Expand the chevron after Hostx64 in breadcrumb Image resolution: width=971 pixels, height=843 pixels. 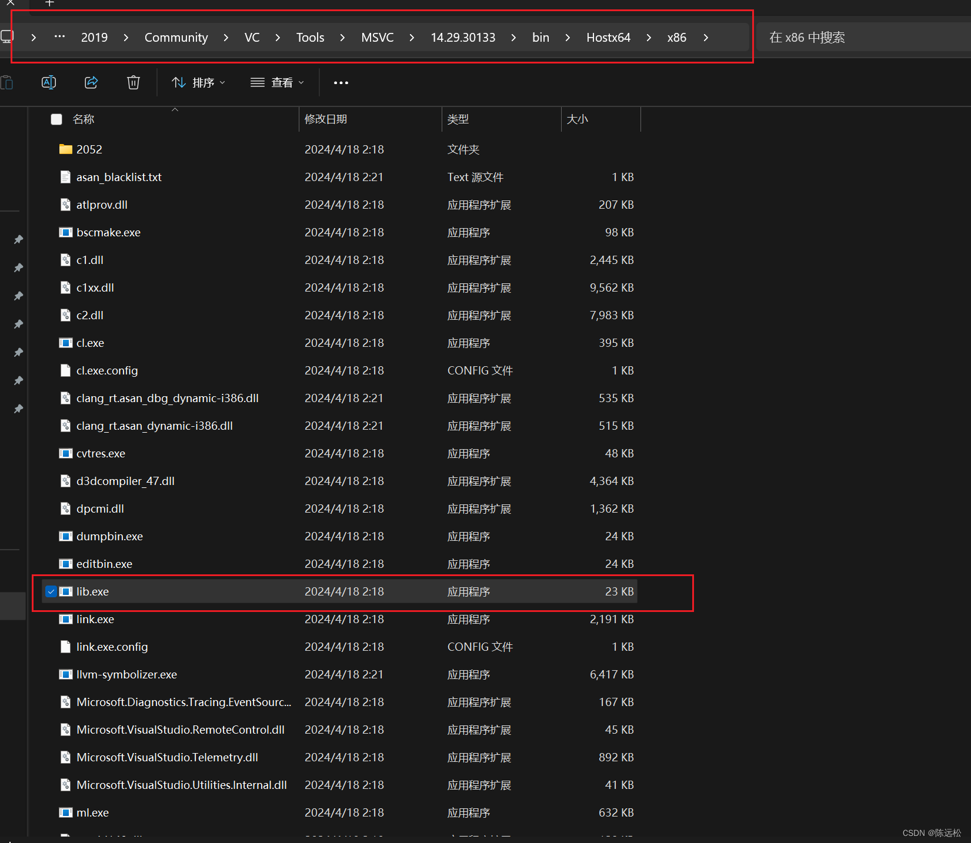[649, 38]
